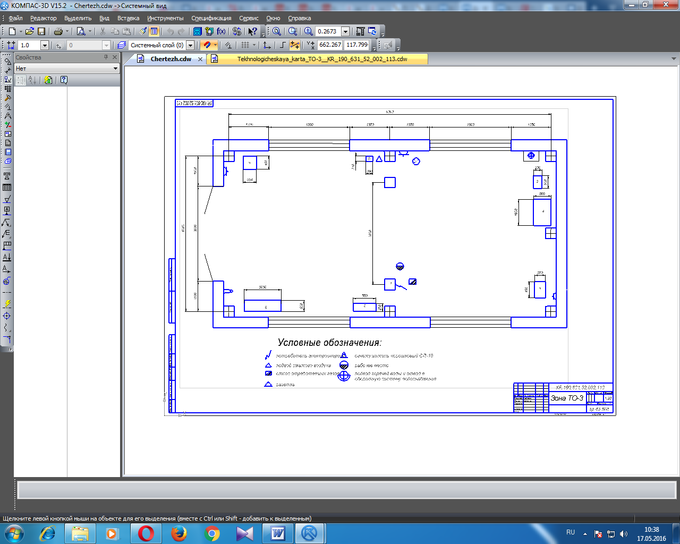
Task: Select the text T tool in sidebar
Action: click(x=7, y=176)
